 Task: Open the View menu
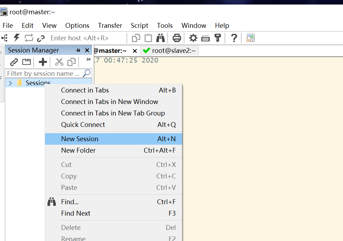point(50,25)
